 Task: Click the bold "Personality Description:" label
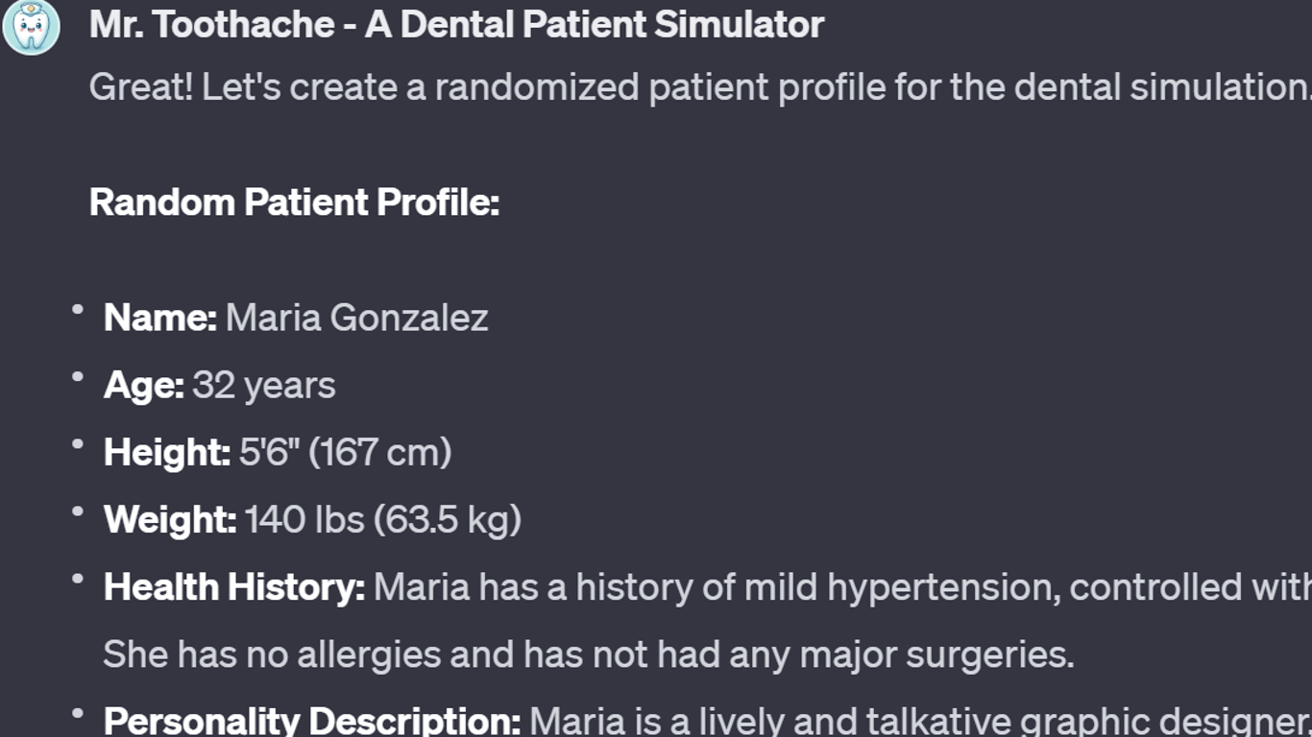coord(311,721)
